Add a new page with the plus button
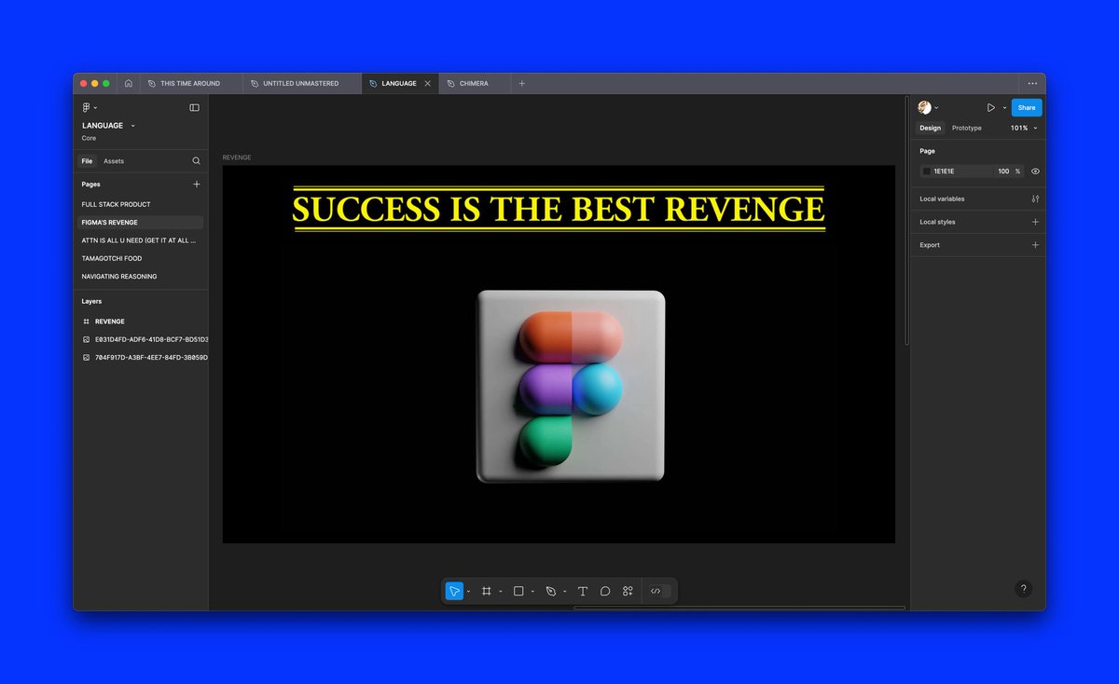This screenshot has width=1119, height=684. tap(196, 184)
